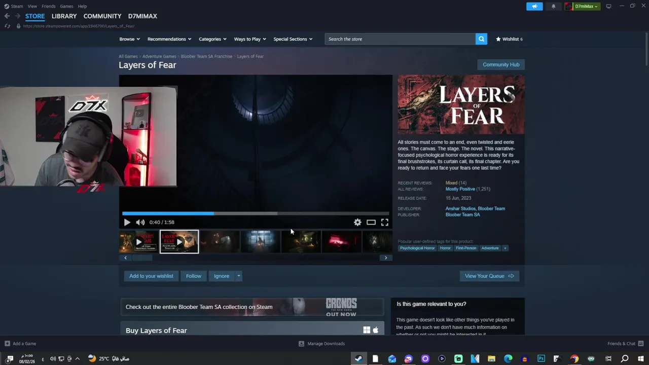Image resolution: width=649 pixels, height=365 pixels.
Task: Click the plus button to add tag
Action: coord(505,248)
